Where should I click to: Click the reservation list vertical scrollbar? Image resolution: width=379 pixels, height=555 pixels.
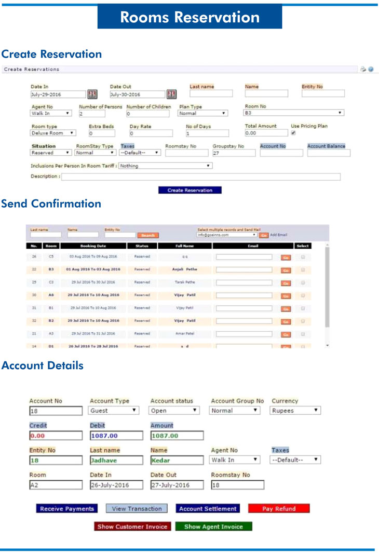pos(327,288)
